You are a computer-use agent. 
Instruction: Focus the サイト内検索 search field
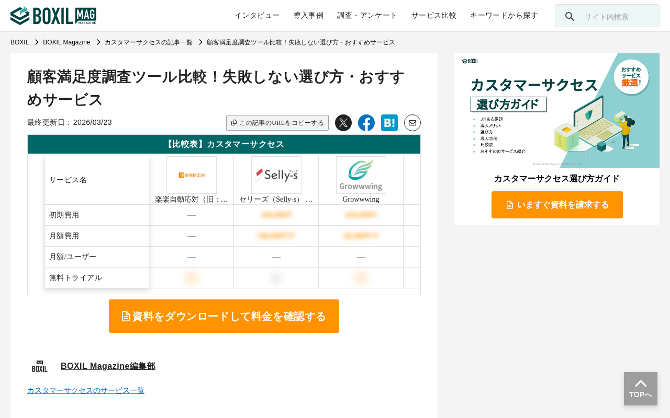pos(607,16)
